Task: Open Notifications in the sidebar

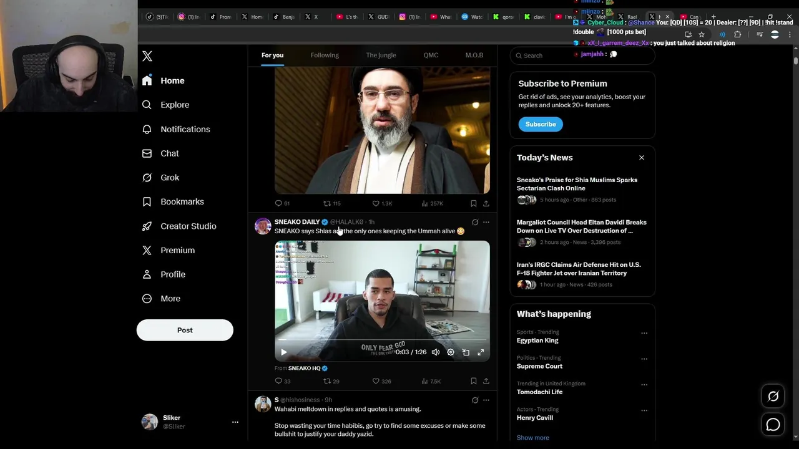Action: point(176,129)
